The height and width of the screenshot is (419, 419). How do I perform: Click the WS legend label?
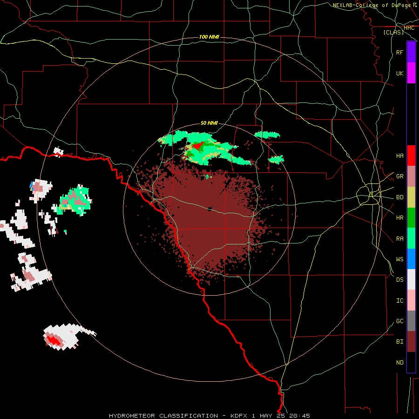399,259
